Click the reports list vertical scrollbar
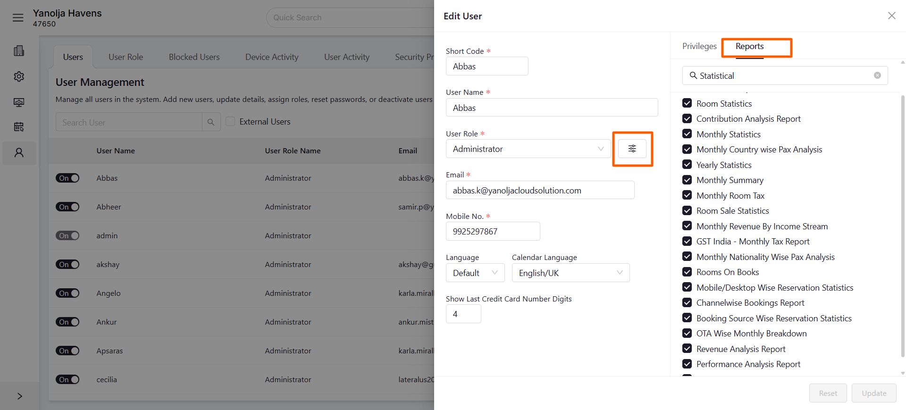Viewport: 906px width, 410px height. (903, 226)
